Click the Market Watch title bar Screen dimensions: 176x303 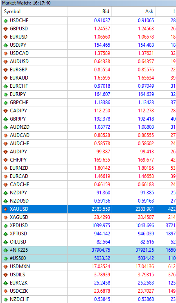pyautogui.click(x=88, y=3)
